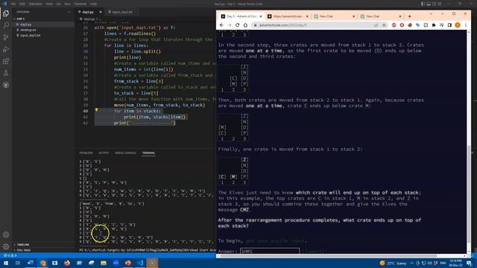Reload the Advent of Code page
The height and width of the screenshot is (268, 477).
click(x=237, y=25)
